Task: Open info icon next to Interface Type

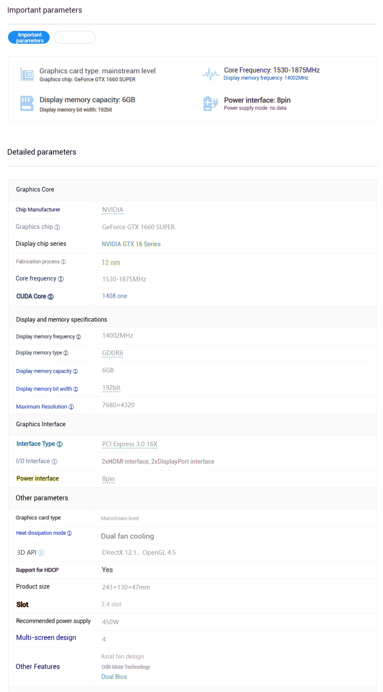Action: click(59, 444)
